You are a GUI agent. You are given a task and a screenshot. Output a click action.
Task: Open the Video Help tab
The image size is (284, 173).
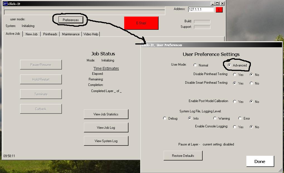91,34
